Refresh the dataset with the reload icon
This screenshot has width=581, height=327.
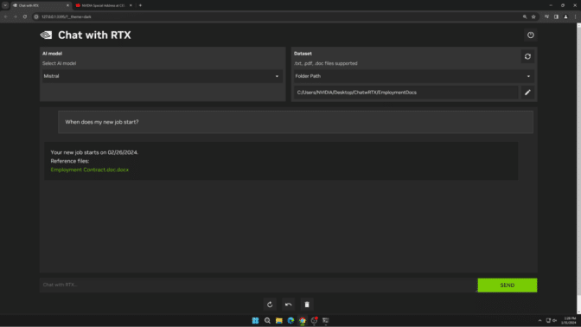click(527, 56)
